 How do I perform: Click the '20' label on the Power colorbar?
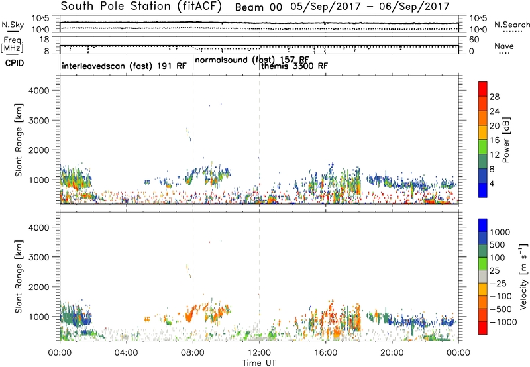click(x=494, y=126)
